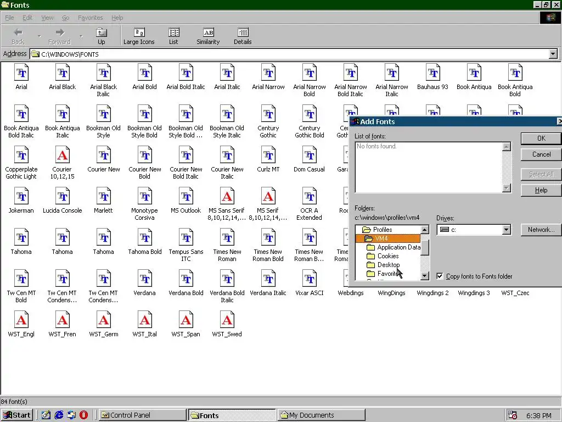
Task: Click the Network... button
Action: point(541,230)
